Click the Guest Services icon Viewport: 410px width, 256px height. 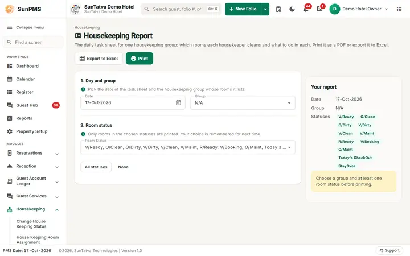point(10,196)
